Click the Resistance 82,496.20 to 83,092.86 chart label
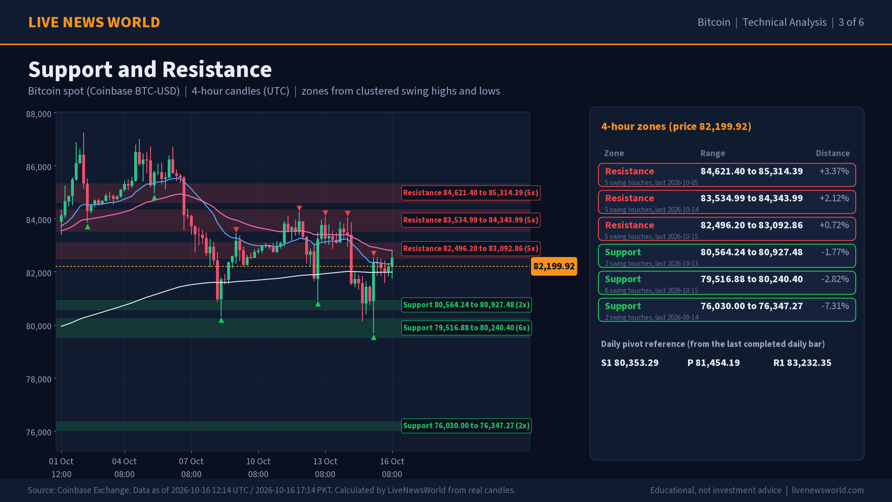The image size is (892, 502). tap(471, 249)
